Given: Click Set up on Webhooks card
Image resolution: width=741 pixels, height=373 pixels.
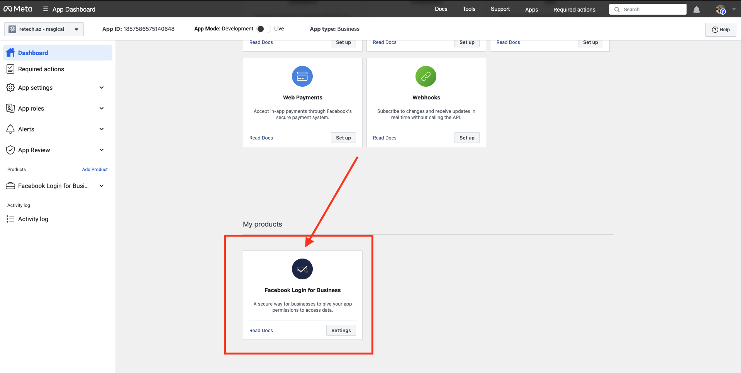Looking at the screenshot, I should [466, 138].
